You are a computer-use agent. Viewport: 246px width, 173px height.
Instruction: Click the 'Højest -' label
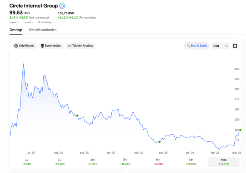coord(14,22)
